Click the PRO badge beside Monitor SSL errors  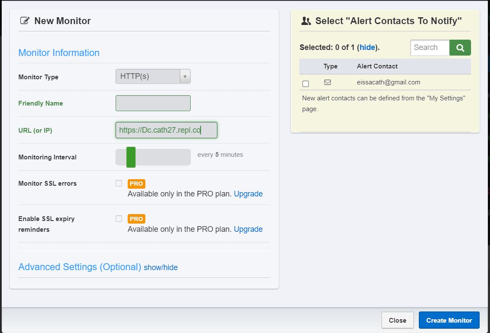pos(136,184)
